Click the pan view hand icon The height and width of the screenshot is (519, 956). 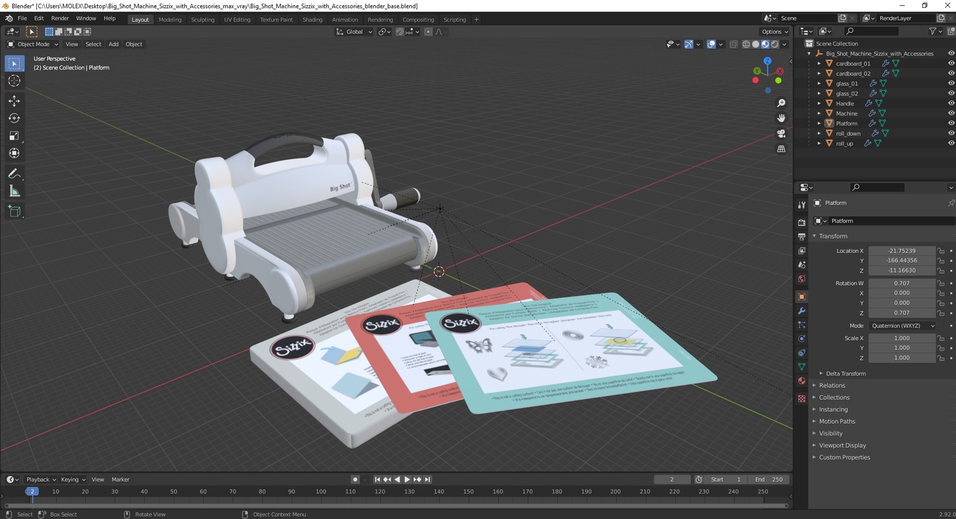coord(781,118)
